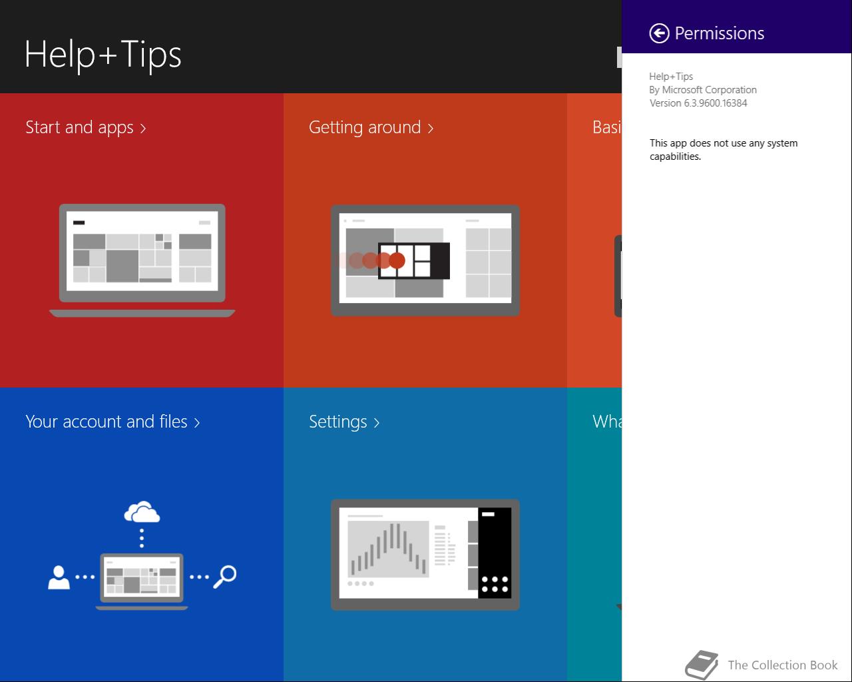852x682 pixels.
Task: Click the Help+Tips name in the Permissions panel
Action: pyautogui.click(x=671, y=77)
